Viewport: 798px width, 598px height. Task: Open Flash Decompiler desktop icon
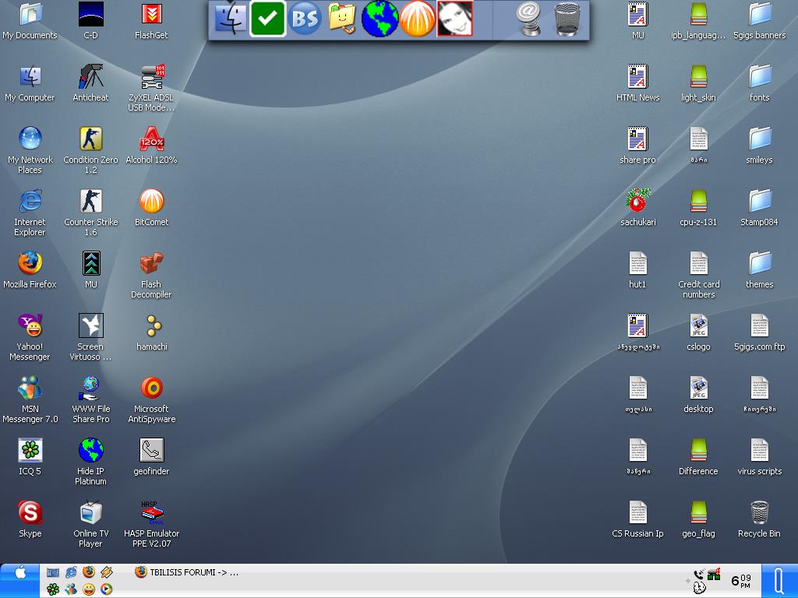151,275
